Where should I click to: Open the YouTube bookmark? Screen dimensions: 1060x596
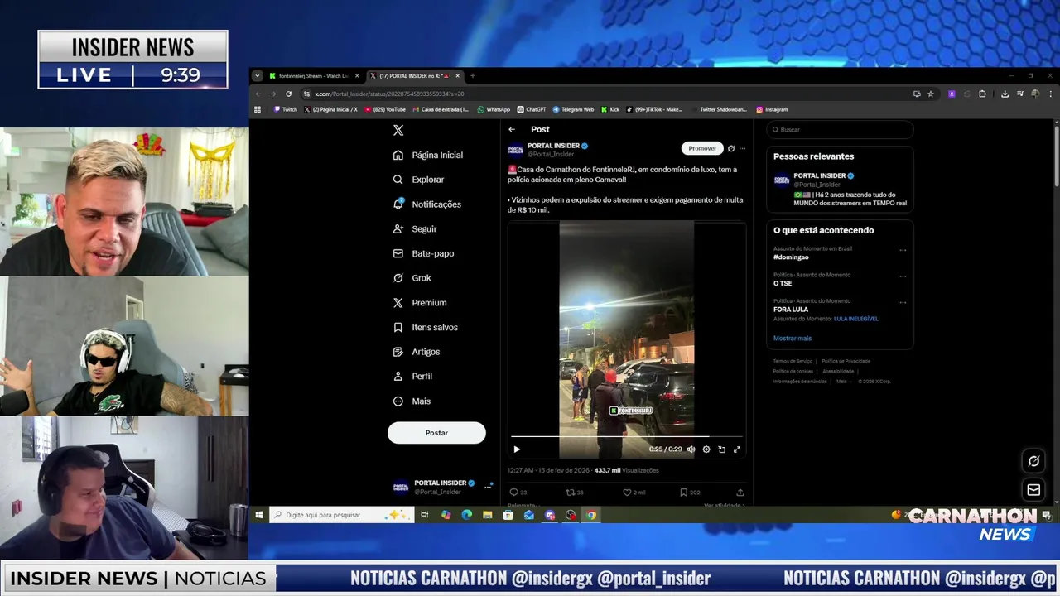click(385, 109)
